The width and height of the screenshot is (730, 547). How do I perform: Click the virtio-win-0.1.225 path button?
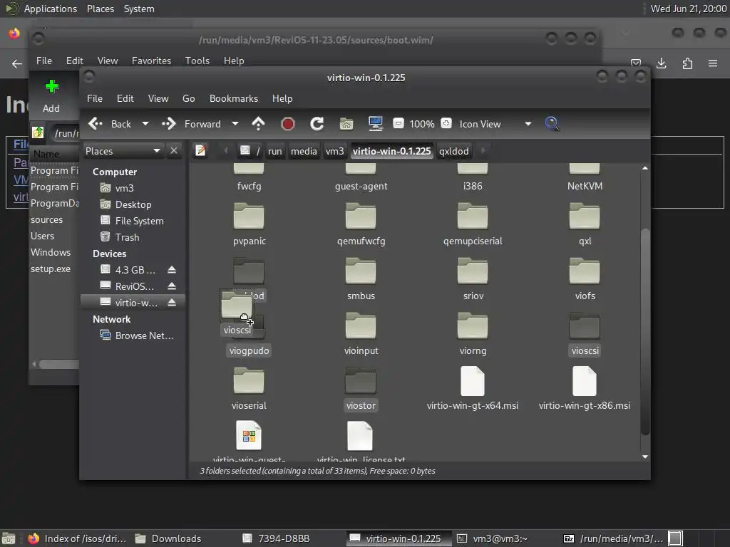(391, 151)
